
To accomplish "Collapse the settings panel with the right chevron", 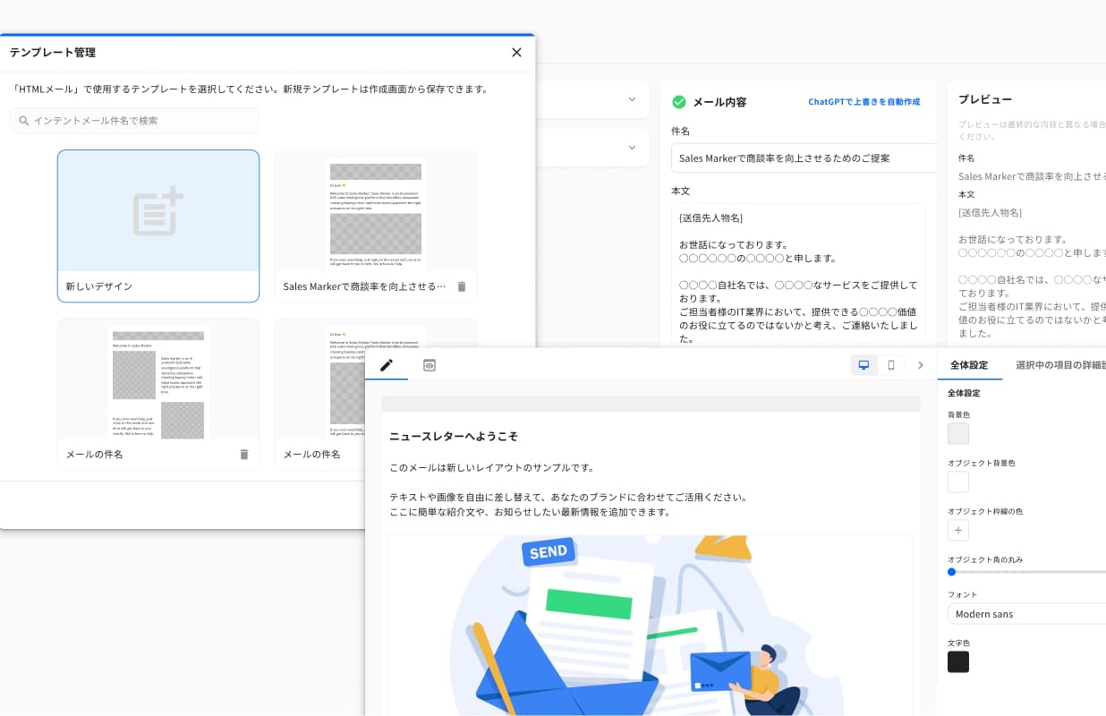I will 921,365.
